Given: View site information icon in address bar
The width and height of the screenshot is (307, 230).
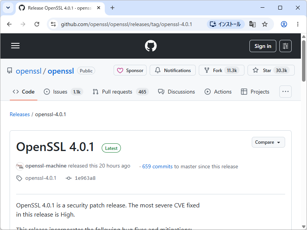Looking at the screenshot, I should click(x=53, y=24).
